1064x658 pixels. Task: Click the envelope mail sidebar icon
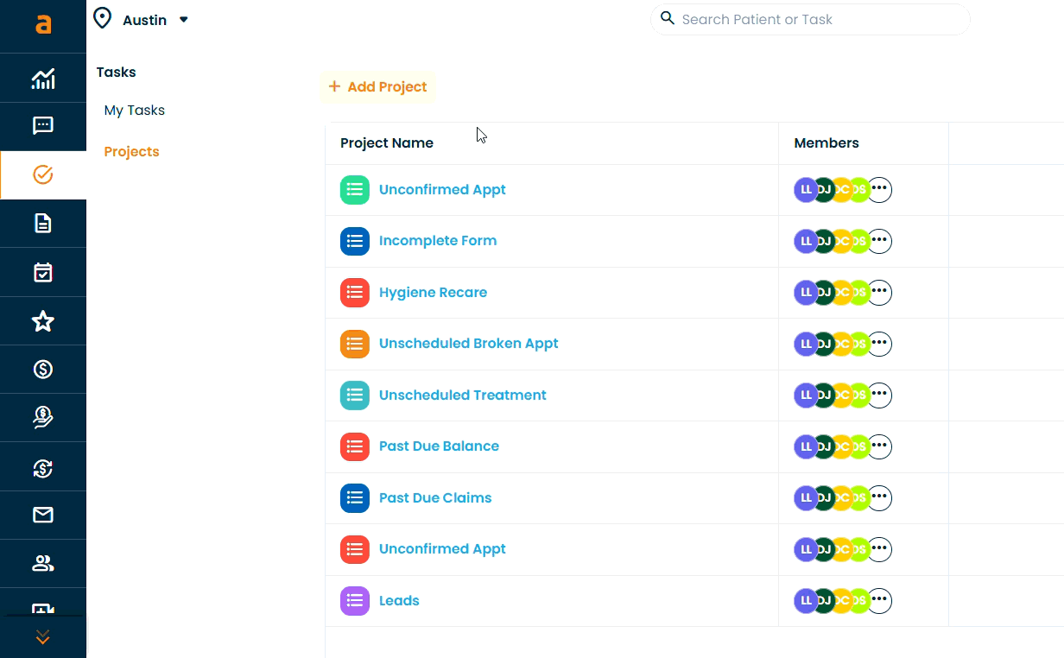(x=42, y=516)
